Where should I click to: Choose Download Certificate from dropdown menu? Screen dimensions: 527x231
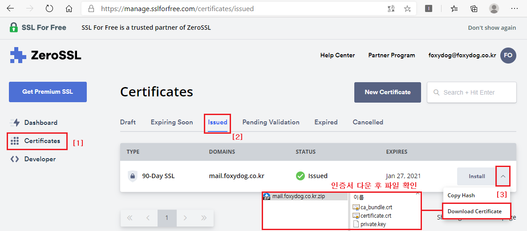pyautogui.click(x=474, y=211)
